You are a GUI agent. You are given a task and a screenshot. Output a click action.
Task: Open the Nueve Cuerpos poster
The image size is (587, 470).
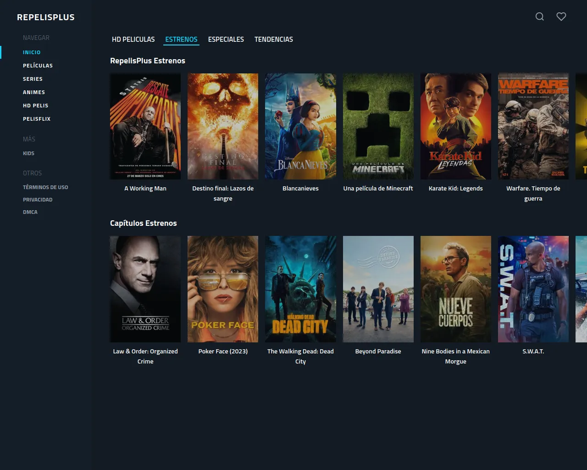coord(456,289)
